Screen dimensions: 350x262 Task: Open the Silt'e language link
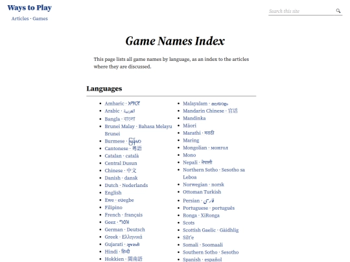pos(189,237)
